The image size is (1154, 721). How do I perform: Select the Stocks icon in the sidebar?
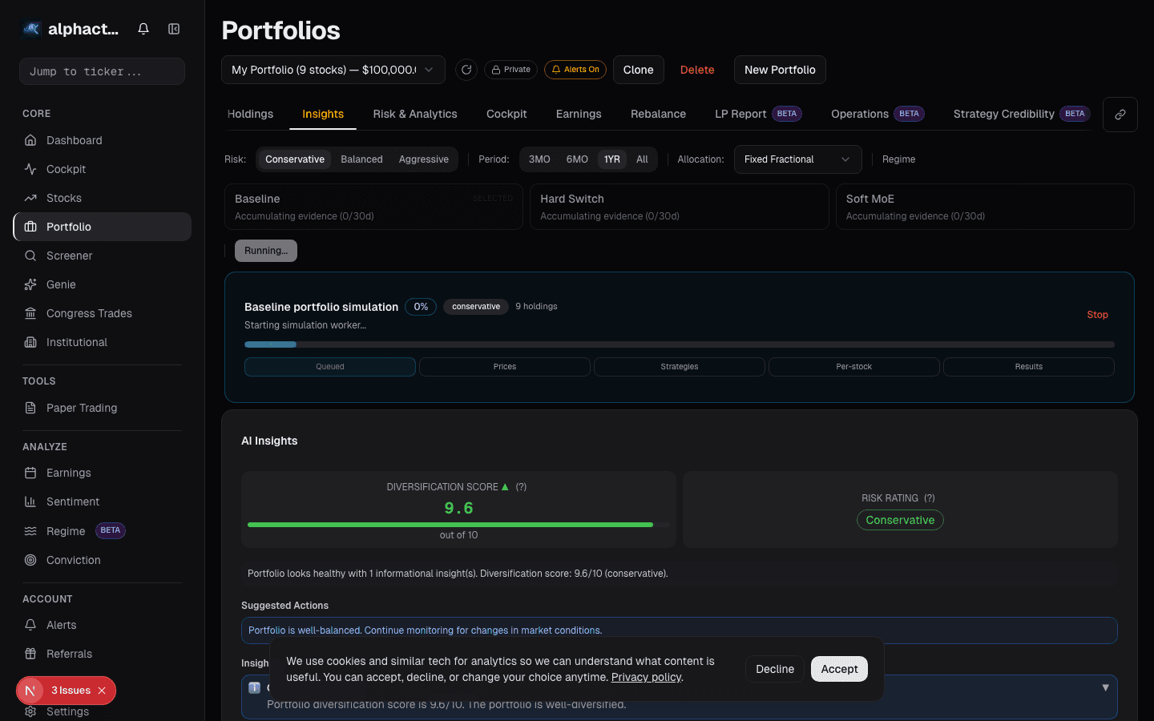point(32,198)
